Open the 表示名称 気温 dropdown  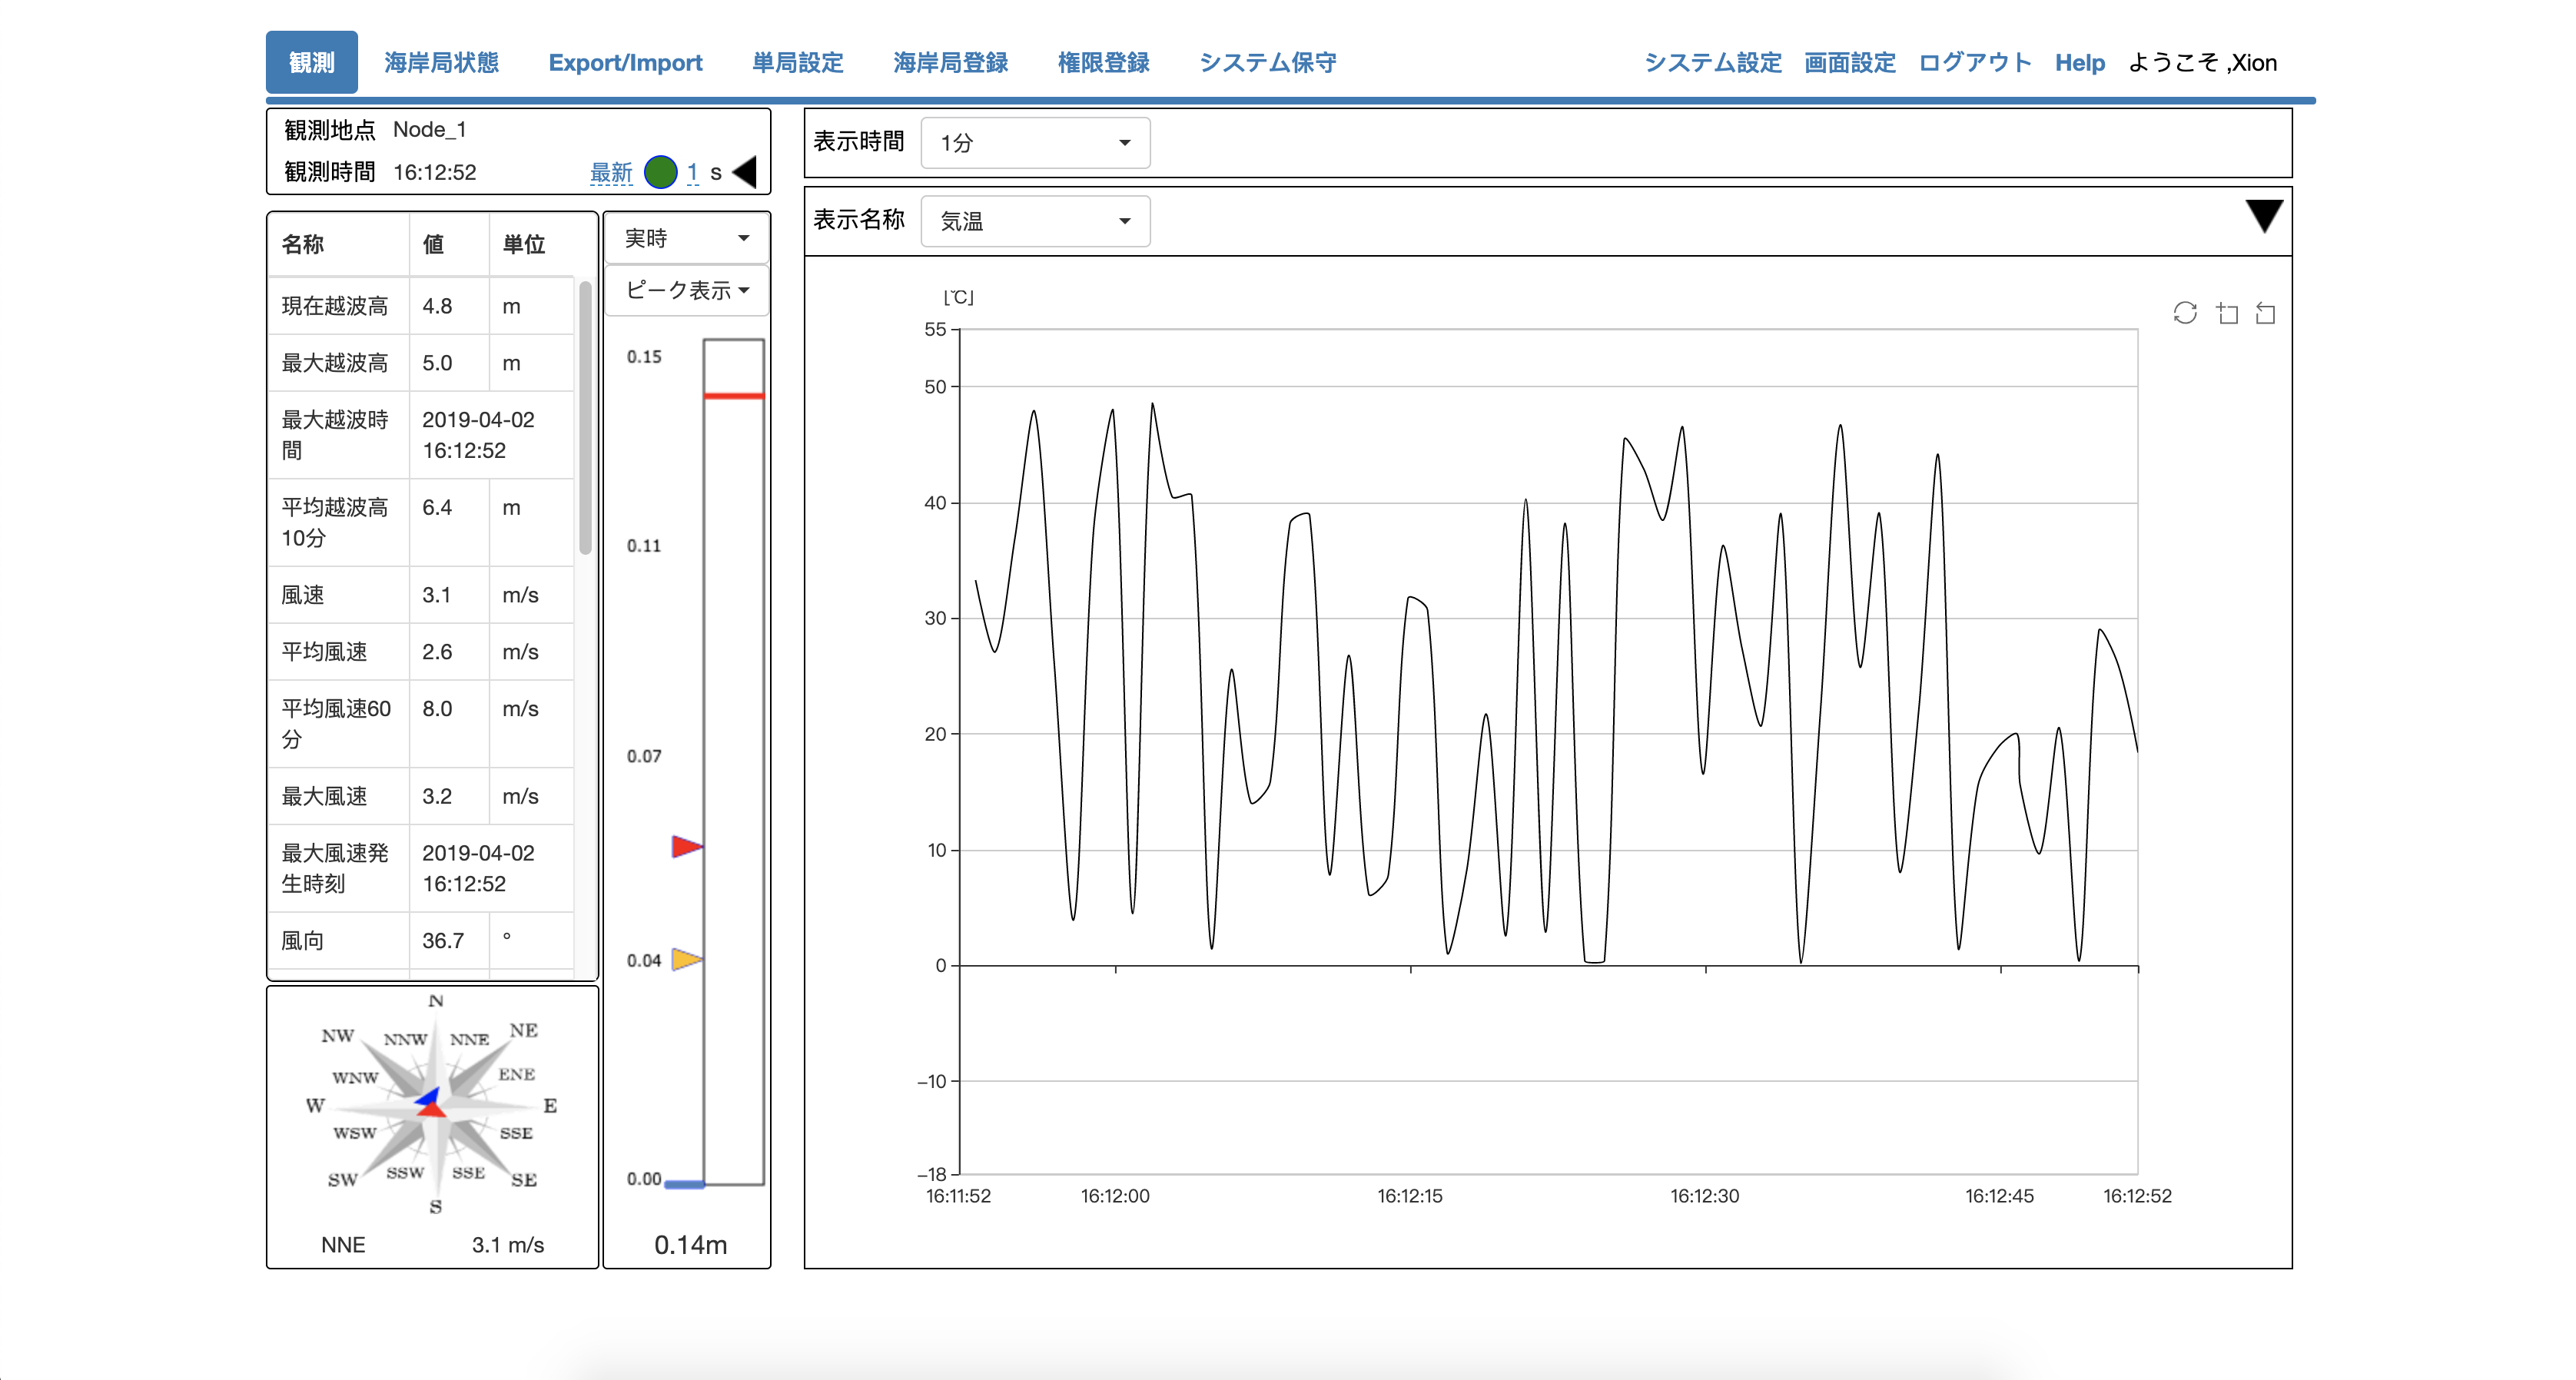1035,221
